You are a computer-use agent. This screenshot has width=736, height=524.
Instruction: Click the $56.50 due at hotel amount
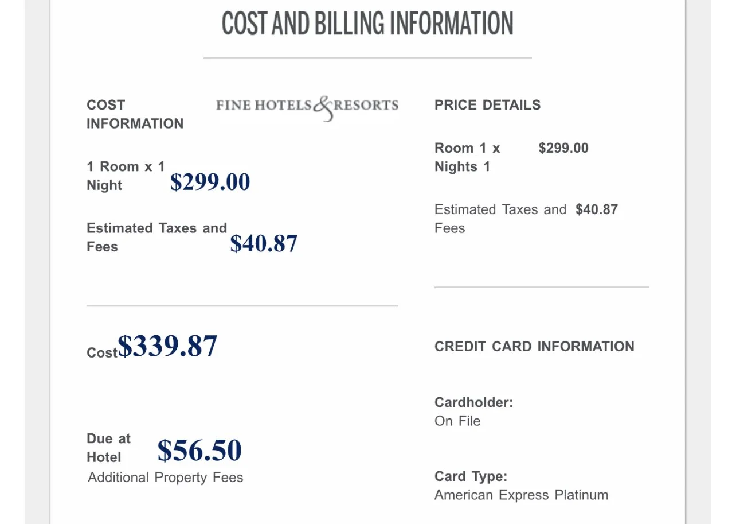click(x=199, y=450)
